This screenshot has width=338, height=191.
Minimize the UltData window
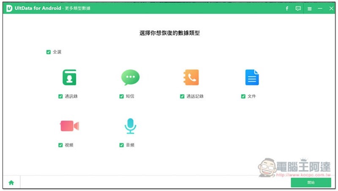320,8
